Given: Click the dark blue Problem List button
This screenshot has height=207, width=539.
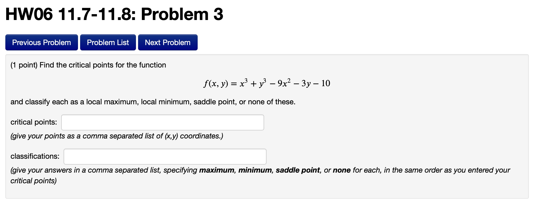Looking at the screenshot, I should tap(108, 42).
